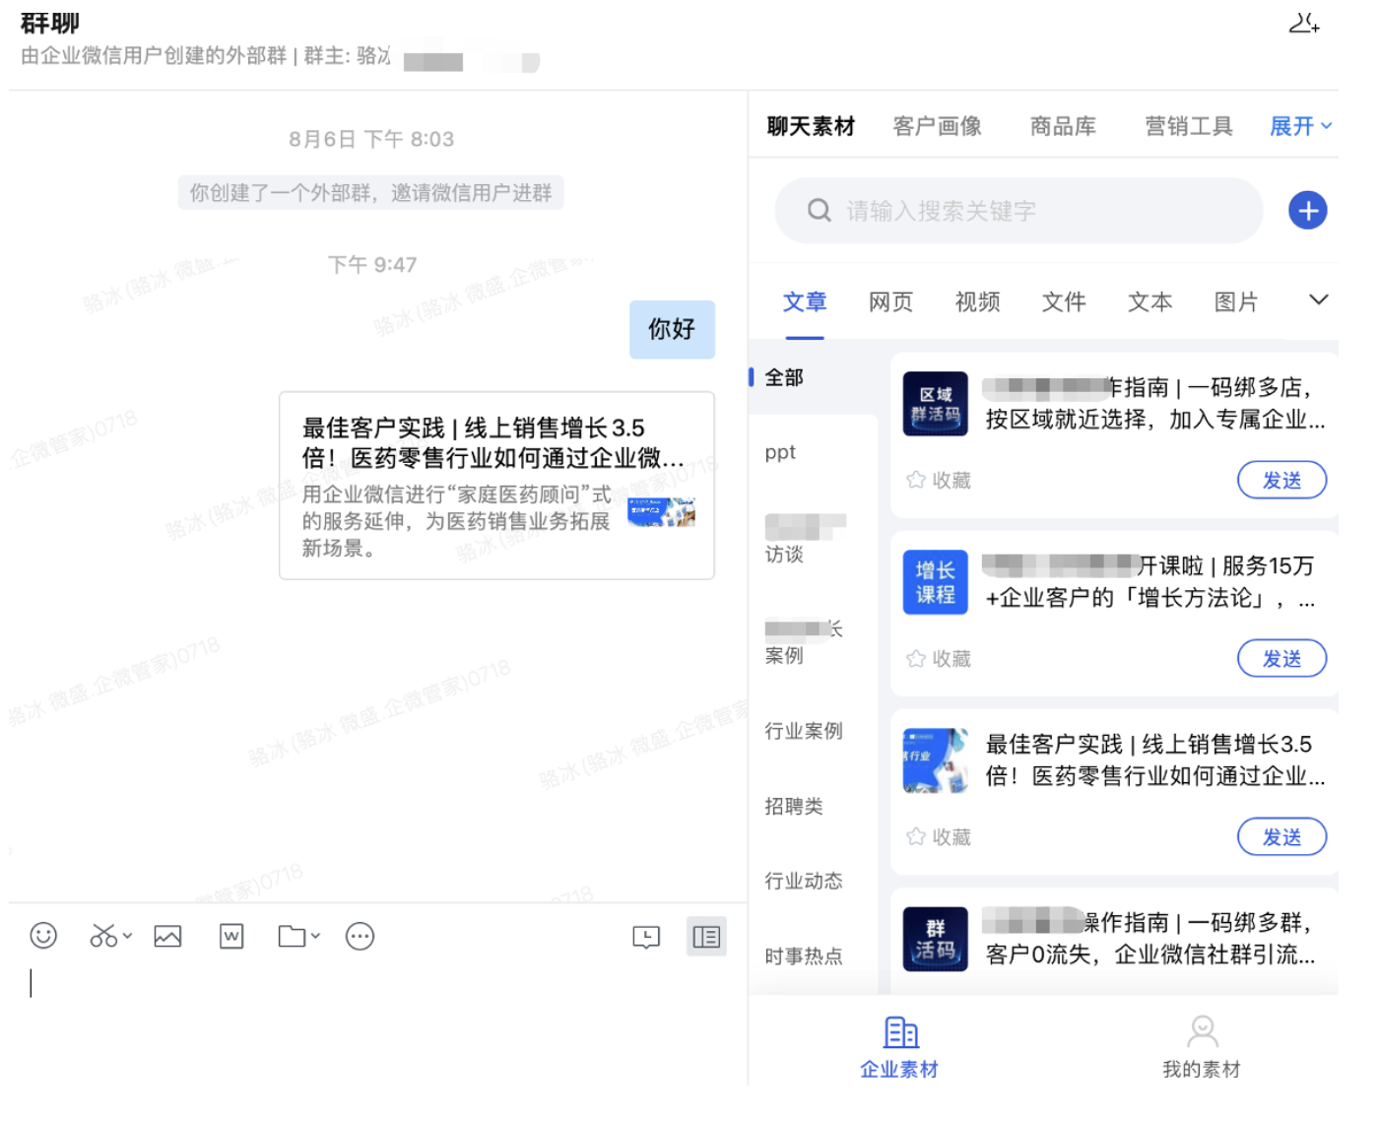
Task: Send the 增长方法论 course article
Action: (x=1281, y=658)
